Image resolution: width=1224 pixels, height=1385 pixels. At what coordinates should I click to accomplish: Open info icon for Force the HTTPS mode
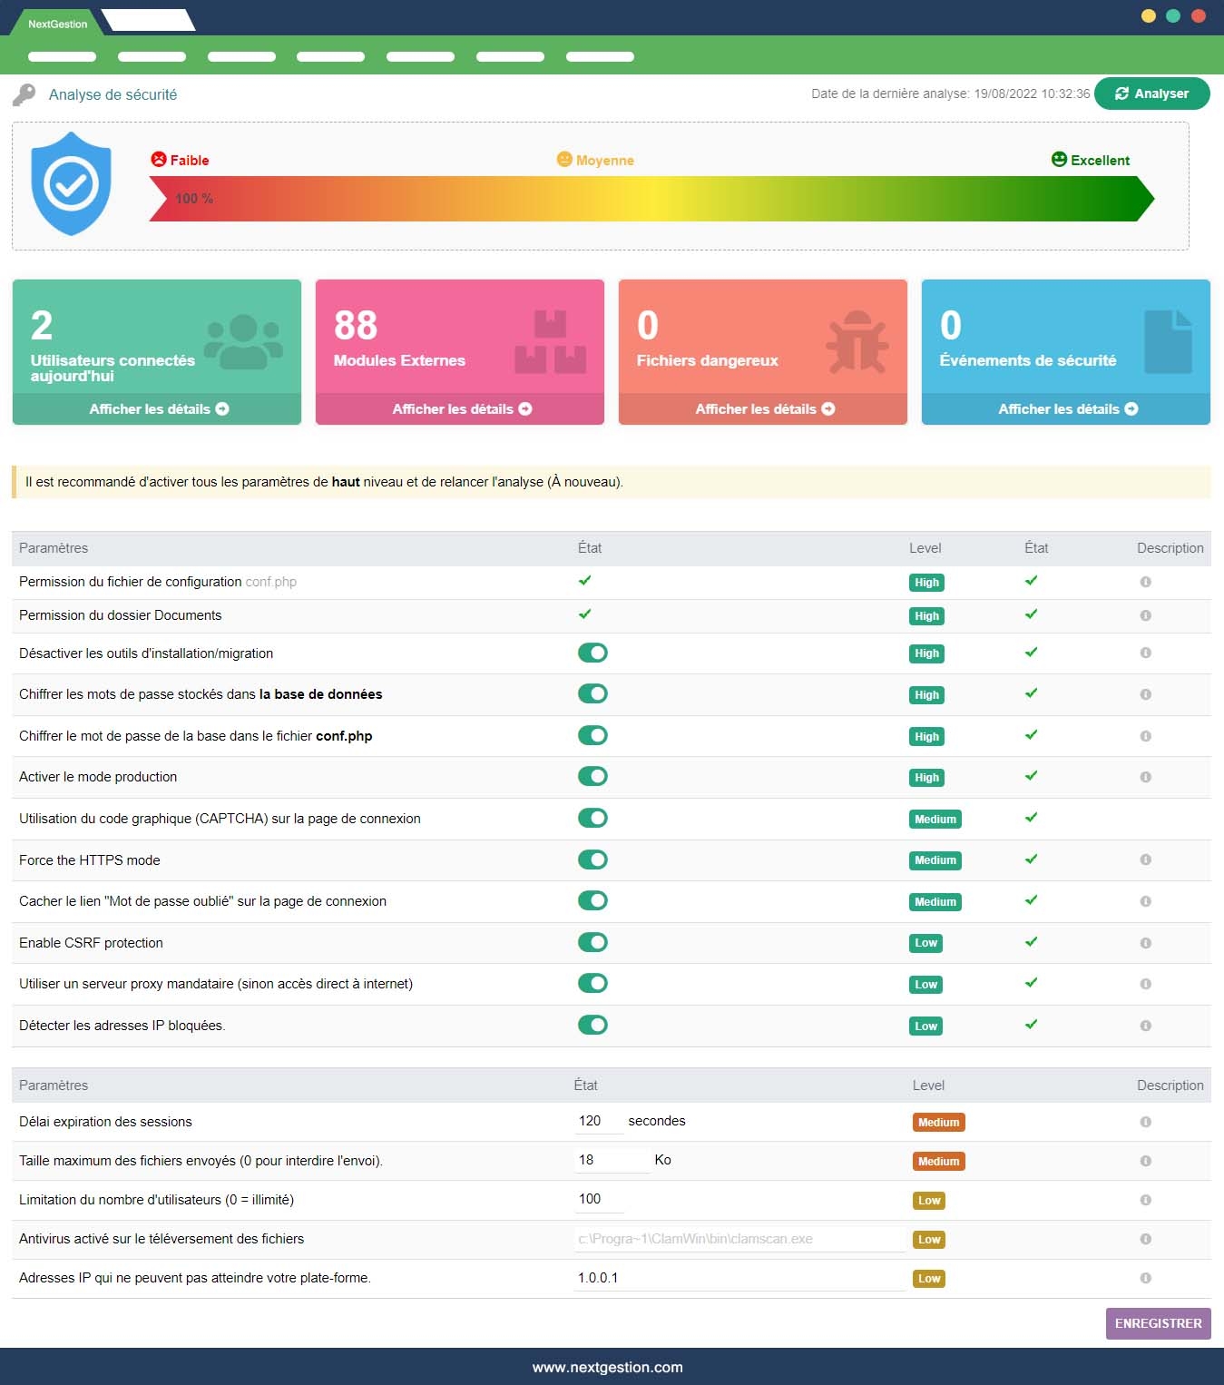point(1145,859)
